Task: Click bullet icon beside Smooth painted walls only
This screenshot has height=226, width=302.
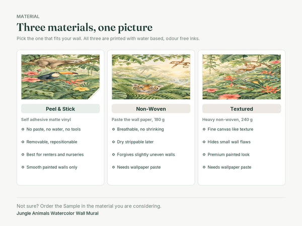Action: click(23, 167)
